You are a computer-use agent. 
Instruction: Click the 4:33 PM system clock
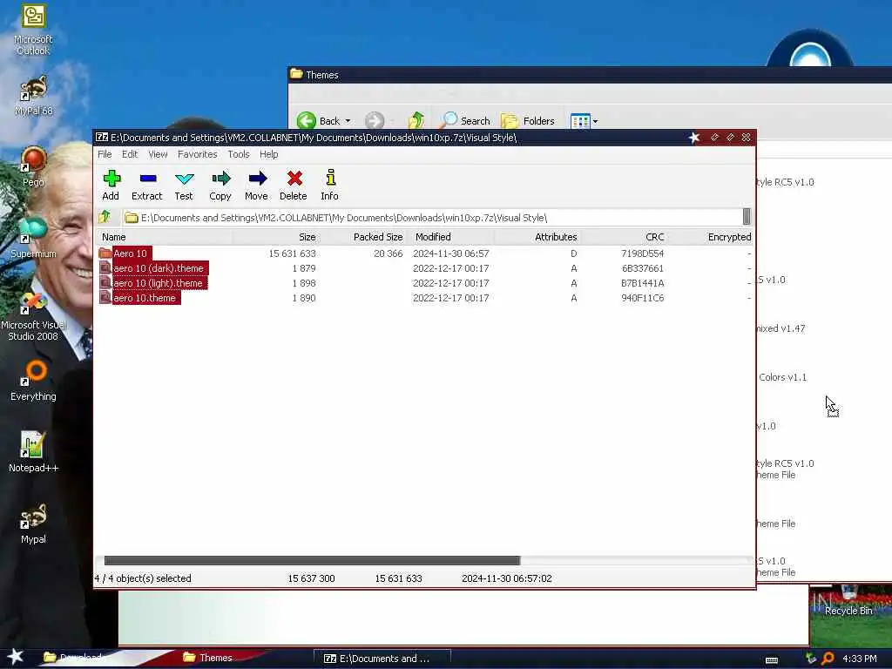859,659
